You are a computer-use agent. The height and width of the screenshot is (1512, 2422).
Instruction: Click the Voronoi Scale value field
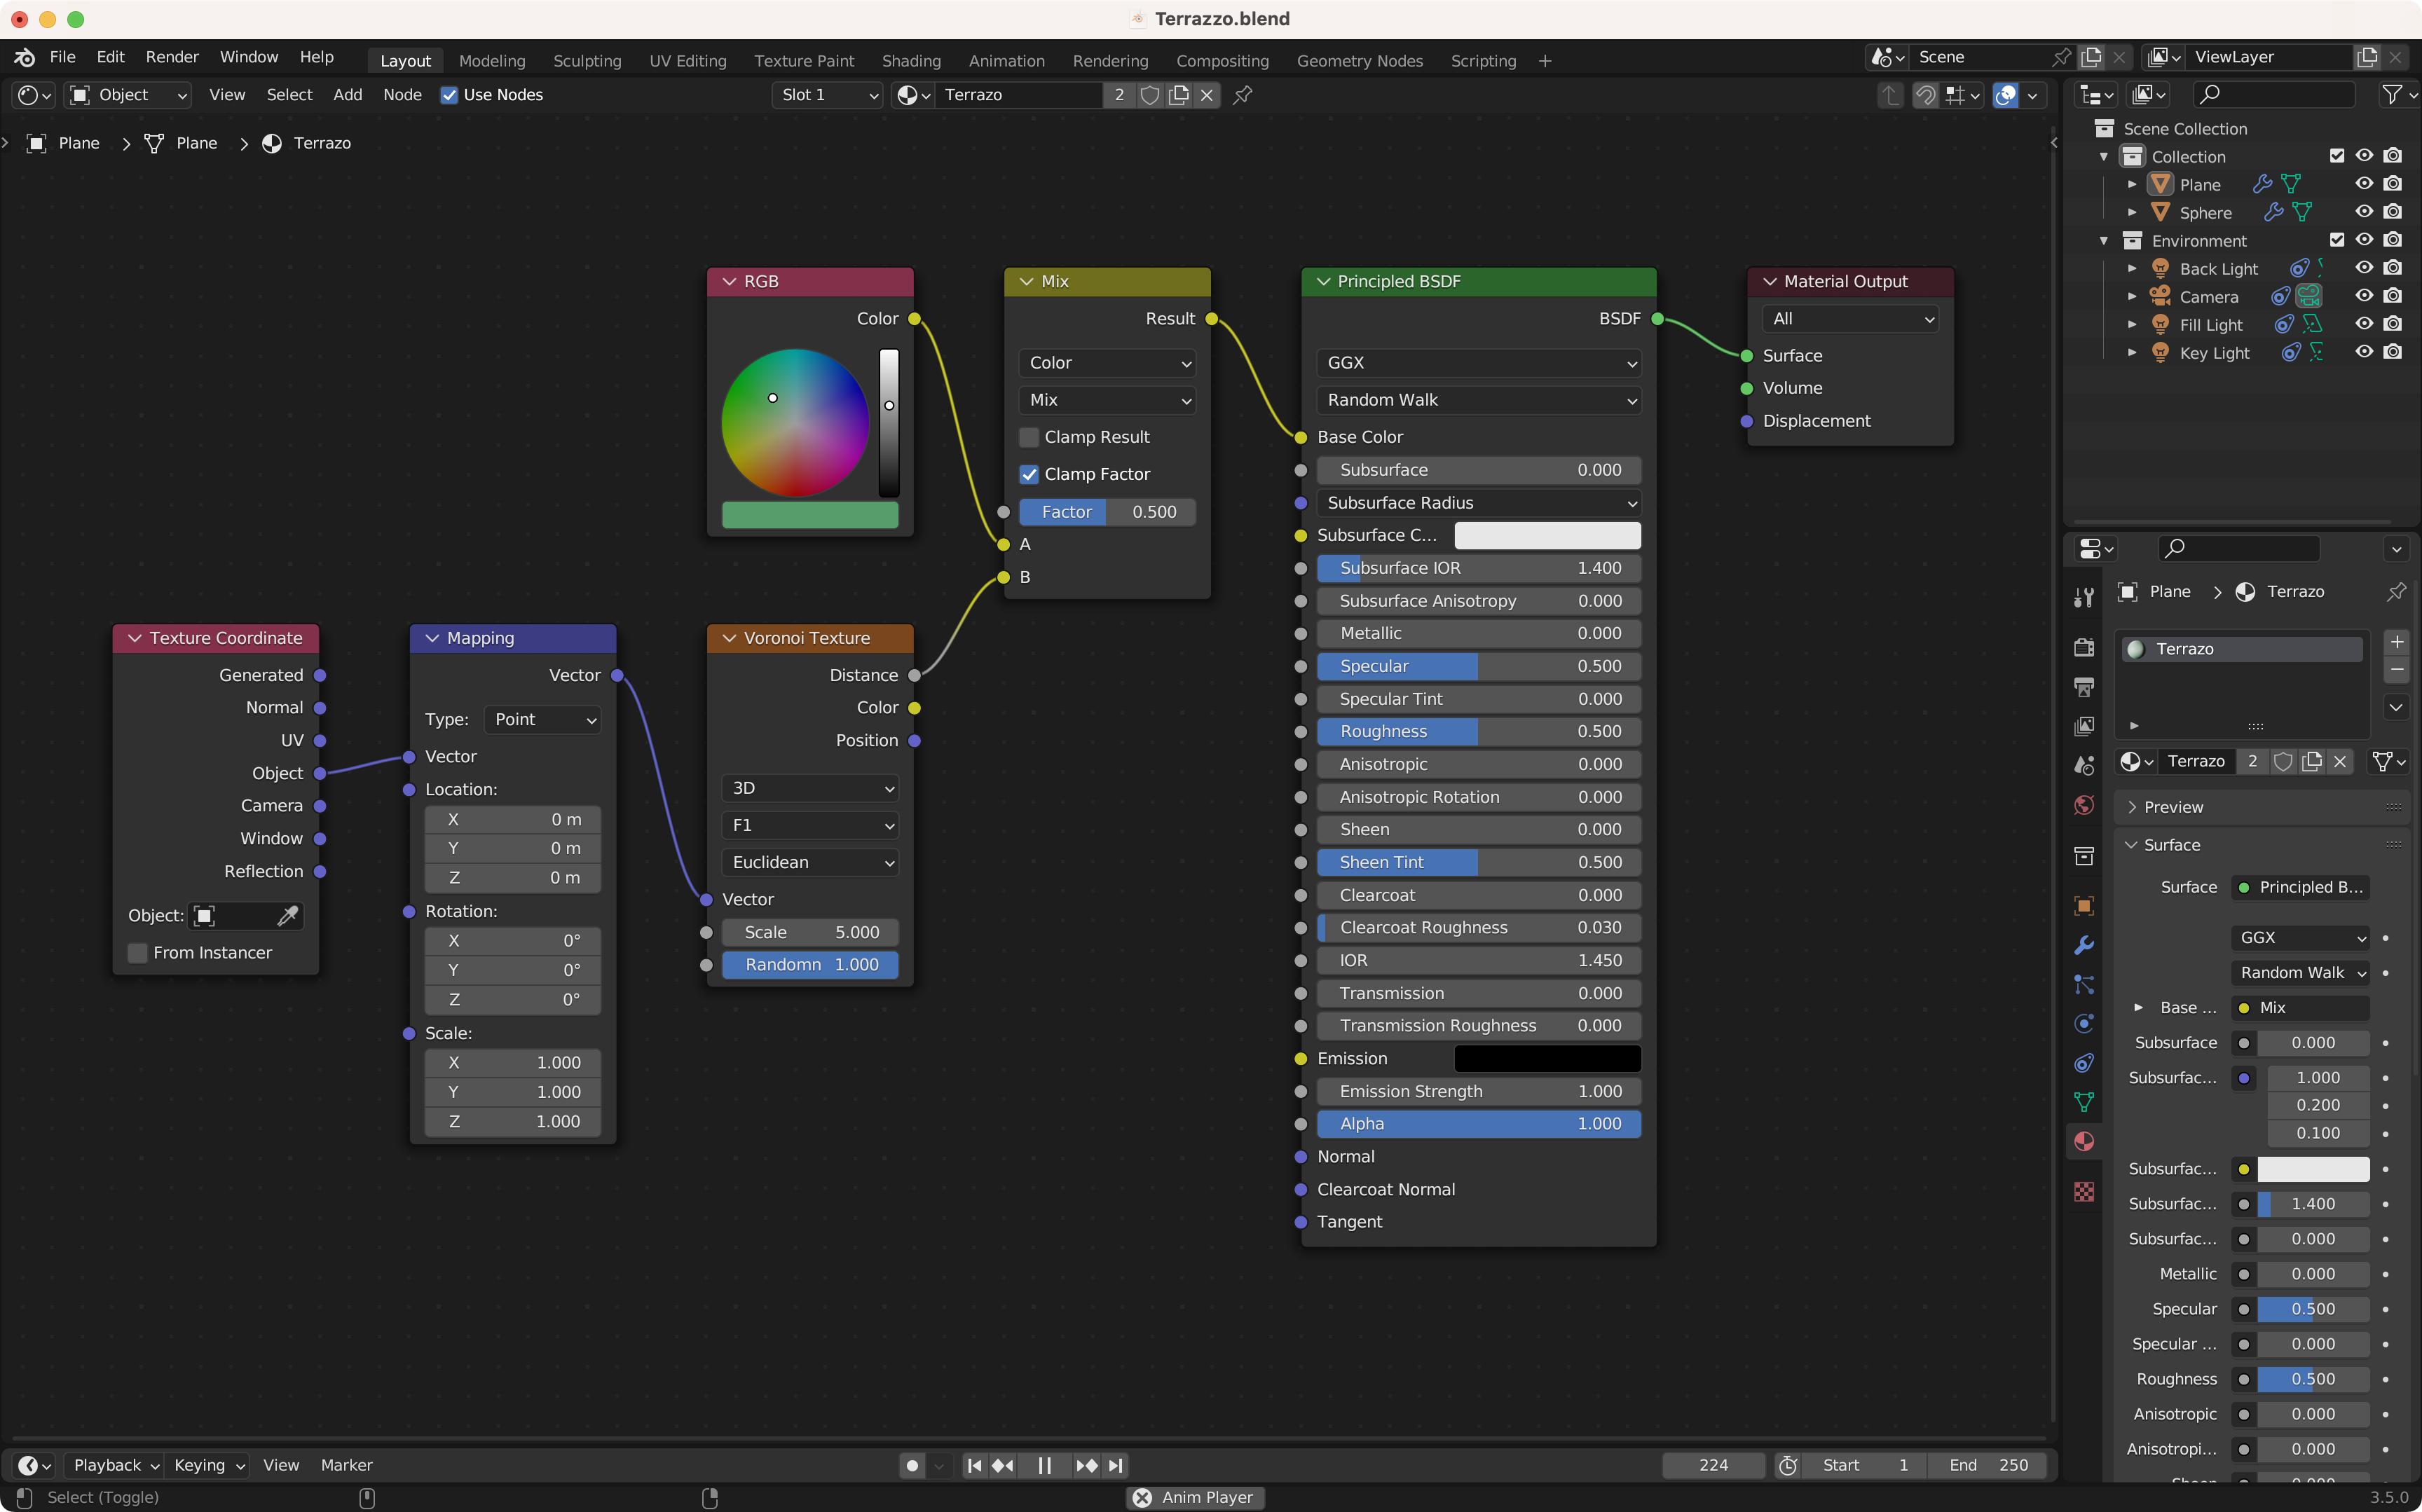810,932
